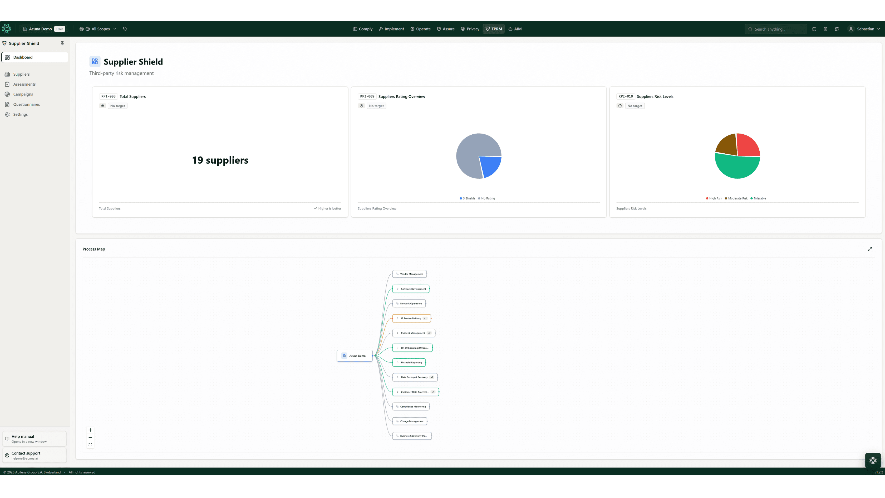Screen dimensions: 885x498
Task: Select the Vendor Management process node
Action: (410, 274)
